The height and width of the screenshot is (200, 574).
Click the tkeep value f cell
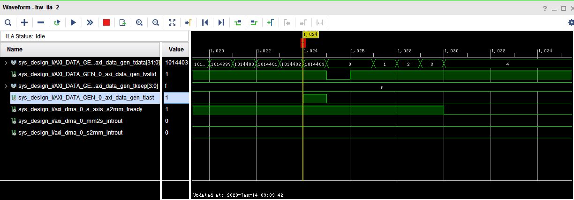176,86
